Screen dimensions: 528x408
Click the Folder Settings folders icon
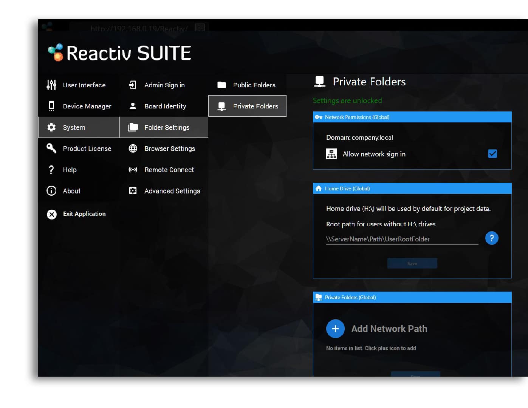pyautogui.click(x=133, y=127)
